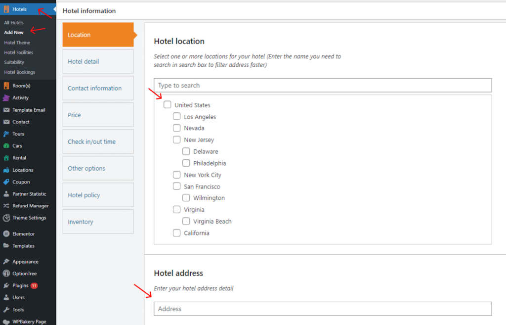
Task: Enable the Virginia Beach checkbox
Action: click(x=186, y=221)
